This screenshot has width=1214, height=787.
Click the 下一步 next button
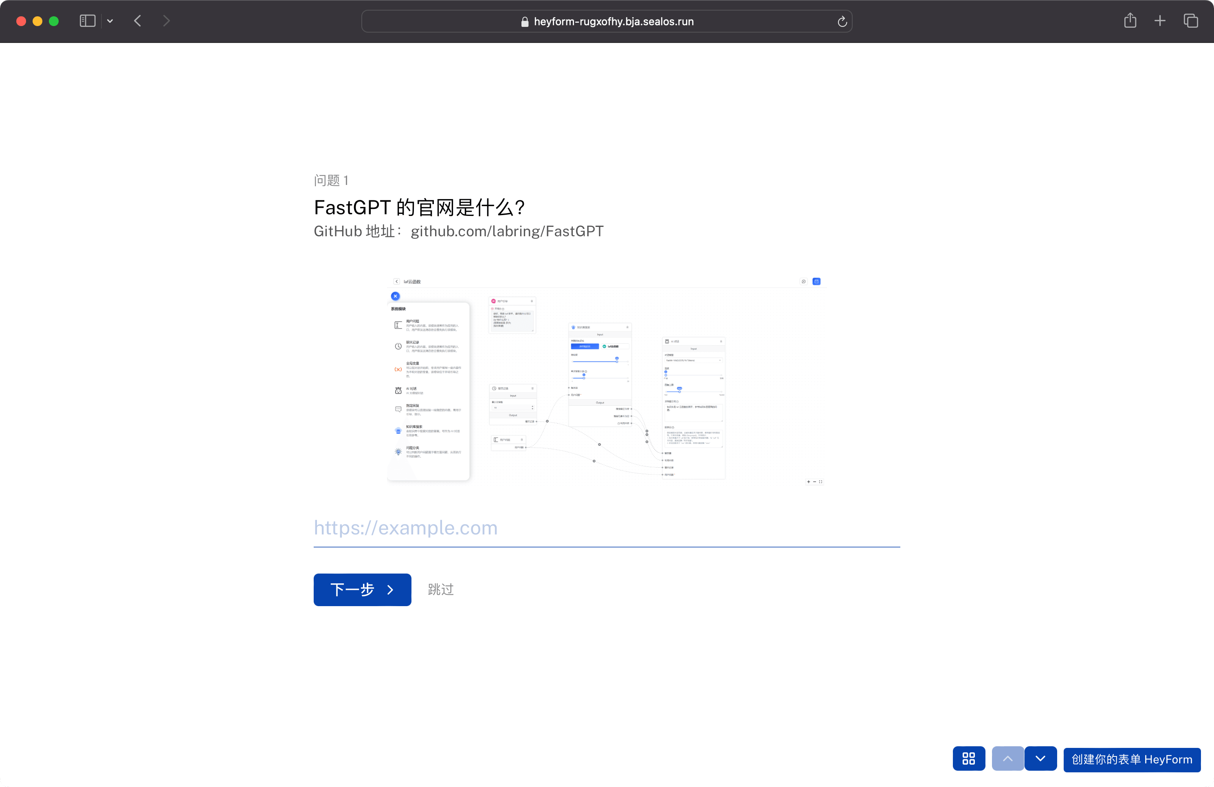point(362,589)
